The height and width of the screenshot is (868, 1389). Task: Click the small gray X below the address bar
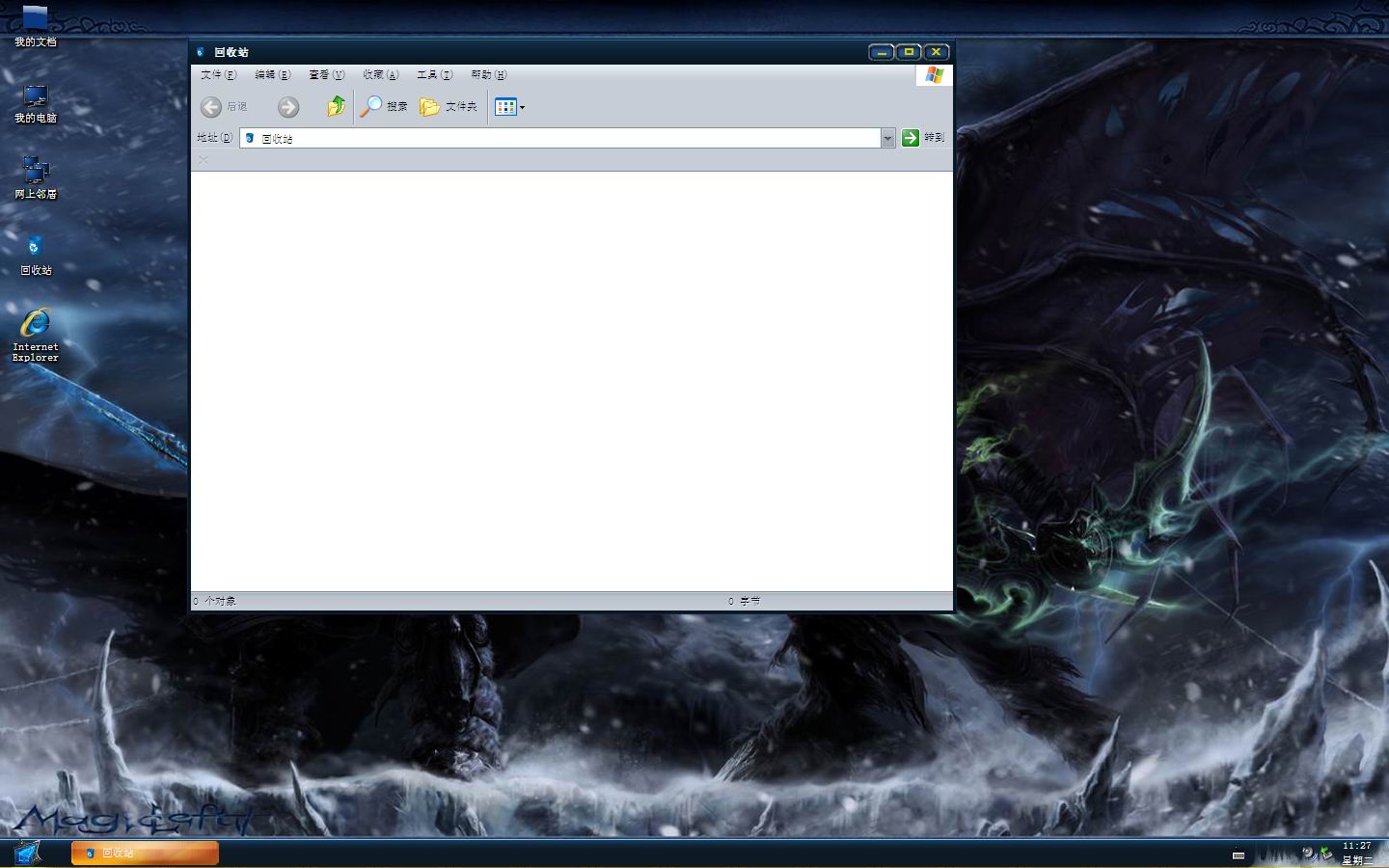click(x=203, y=160)
